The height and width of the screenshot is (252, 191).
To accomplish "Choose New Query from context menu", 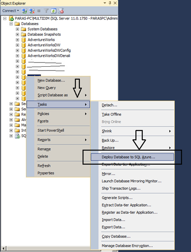I will [x=58, y=88].
